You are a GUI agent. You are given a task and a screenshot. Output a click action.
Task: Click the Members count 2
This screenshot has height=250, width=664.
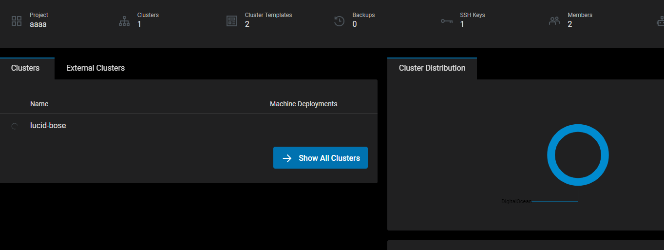(x=570, y=24)
